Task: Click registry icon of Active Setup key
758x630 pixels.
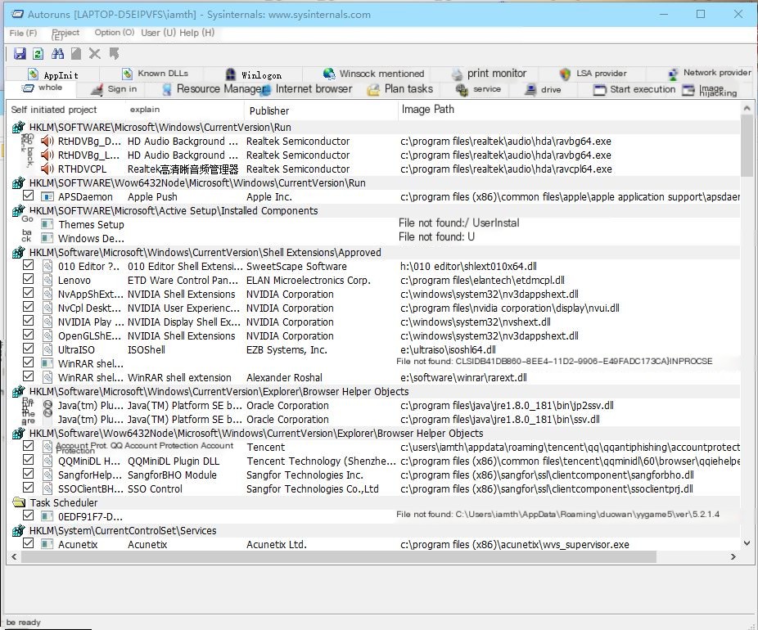Action: [18, 210]
